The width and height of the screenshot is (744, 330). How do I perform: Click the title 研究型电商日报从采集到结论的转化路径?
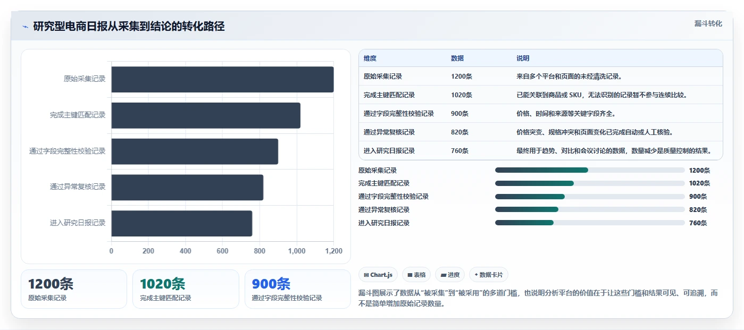[x=129, y=27]
